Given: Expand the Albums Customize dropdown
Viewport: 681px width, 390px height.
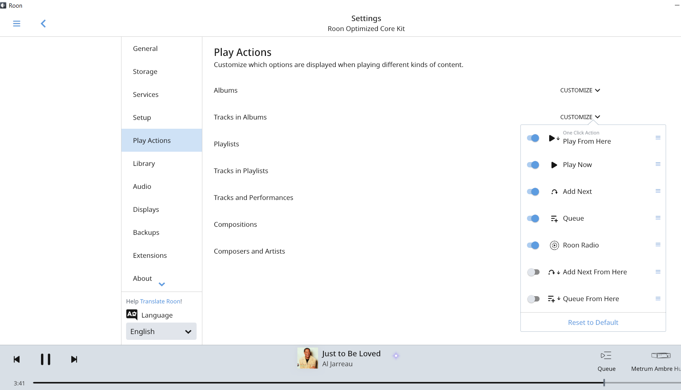Looking at the screenshot, I should coord(580,90).
